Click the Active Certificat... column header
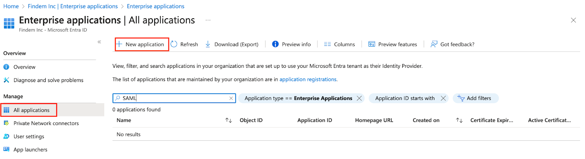This screenshot has width=585, height=159. [x=550, y=120]
